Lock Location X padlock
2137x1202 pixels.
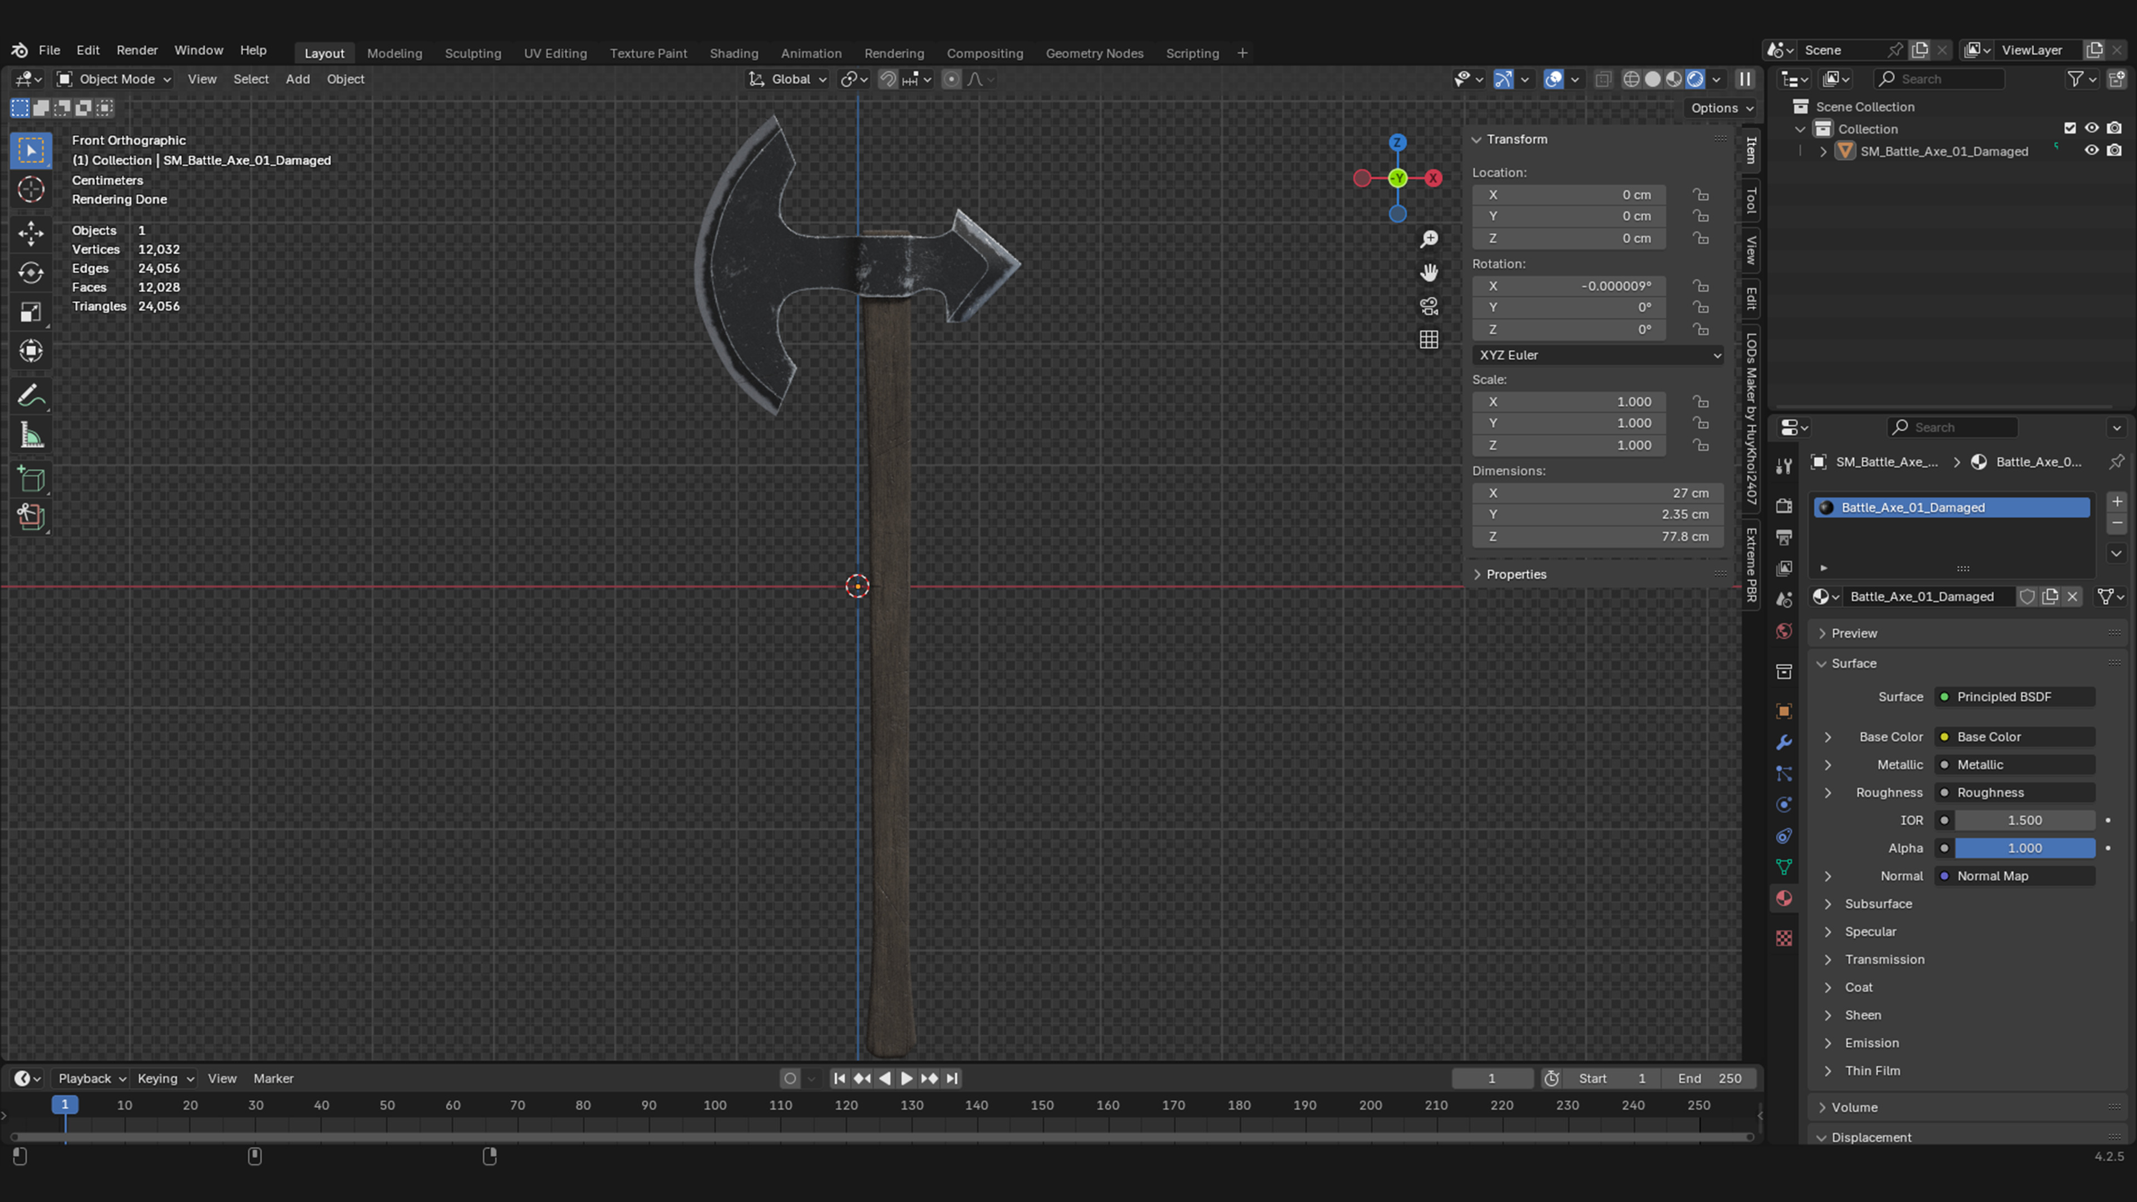click(1701, 195)
